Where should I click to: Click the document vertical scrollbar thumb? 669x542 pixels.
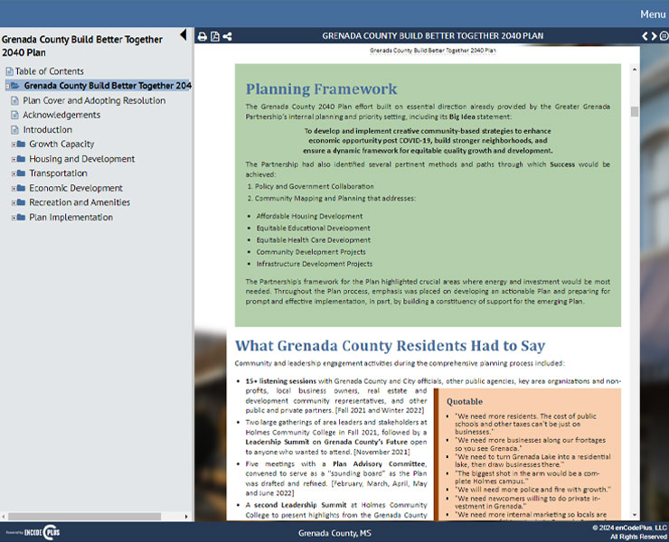coord(635,111)
